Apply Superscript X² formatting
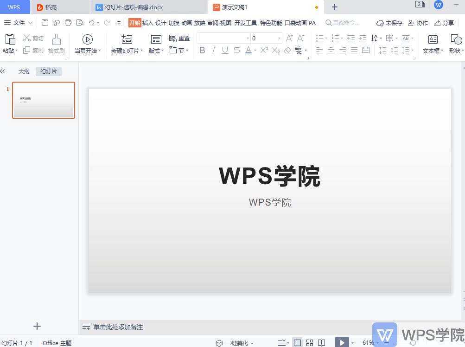465x347 pixels. (x=264, y=50)
